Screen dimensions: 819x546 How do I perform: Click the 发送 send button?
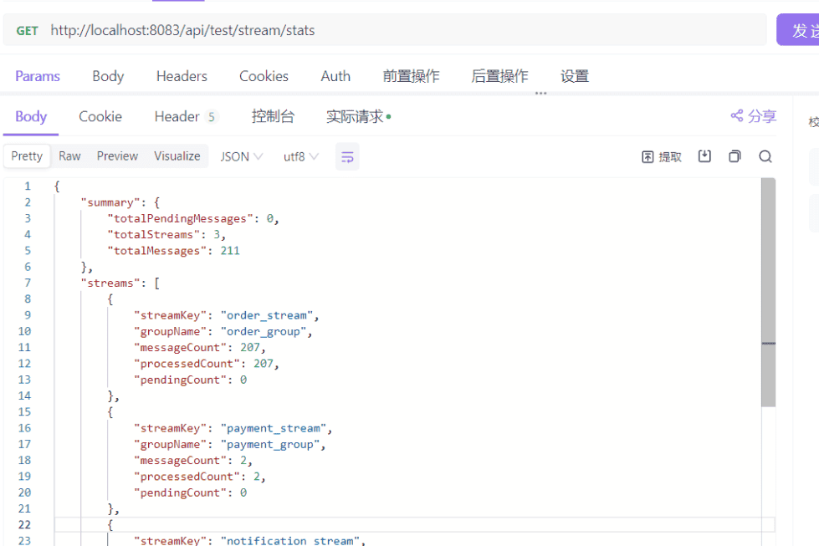tap(805, 29)
